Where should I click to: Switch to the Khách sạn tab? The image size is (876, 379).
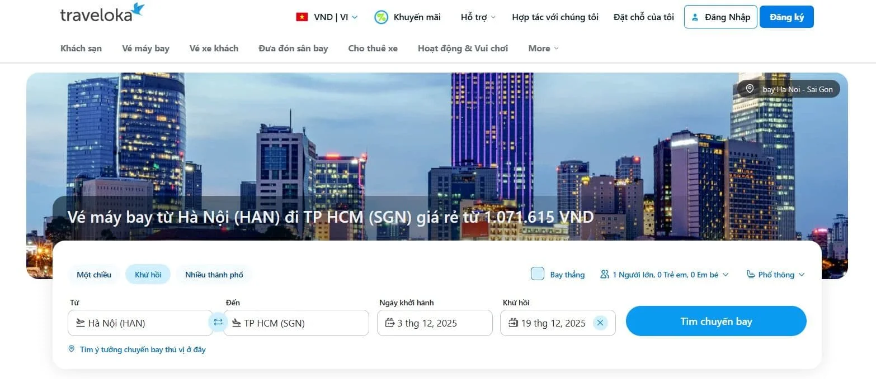(81, 49)
